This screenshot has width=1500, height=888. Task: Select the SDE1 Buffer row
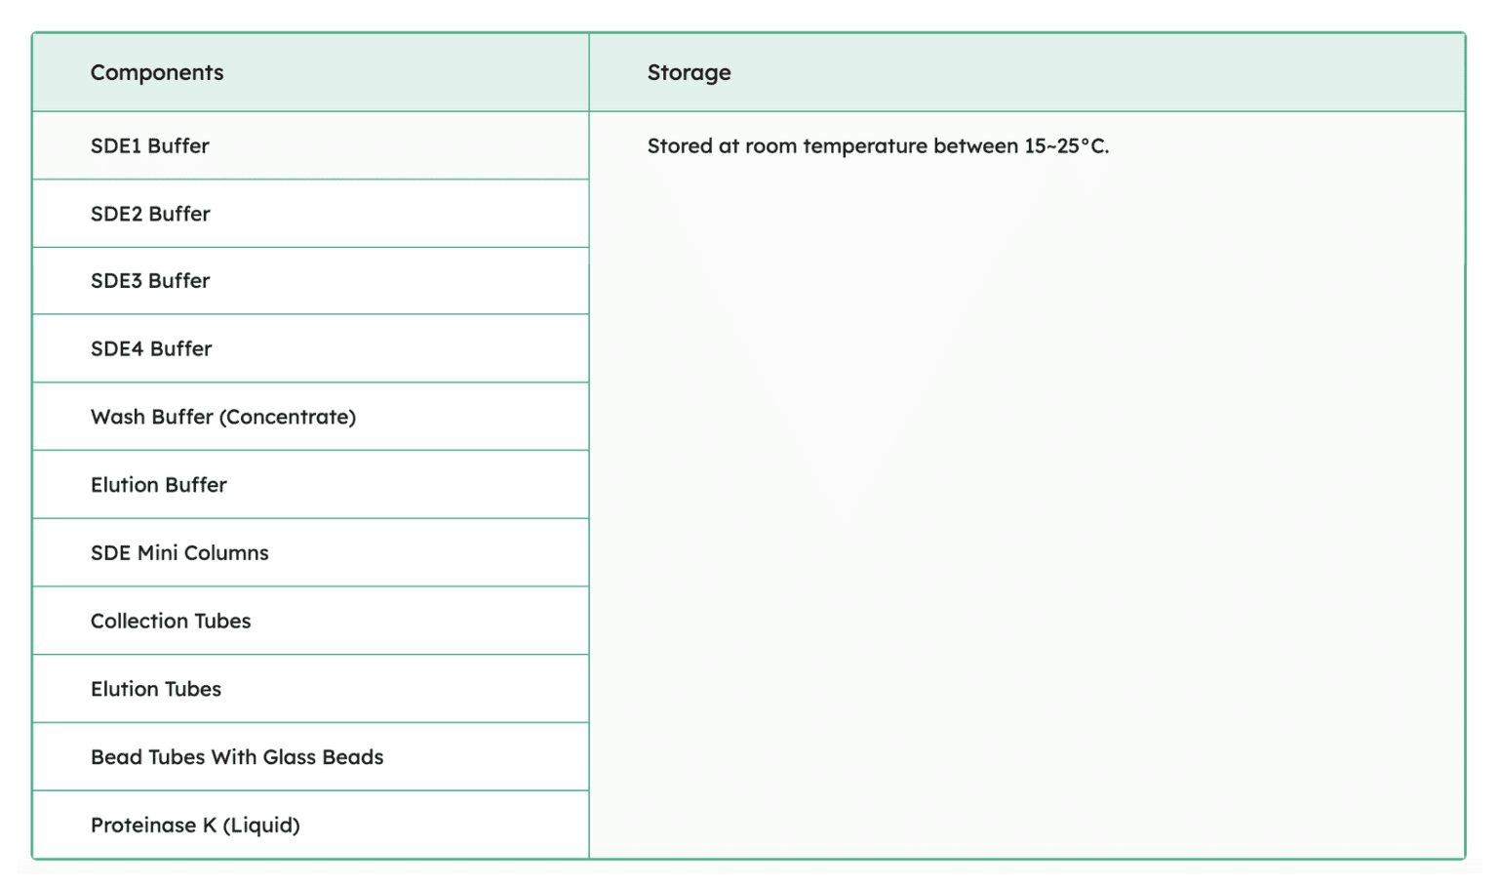pos(150,146)
